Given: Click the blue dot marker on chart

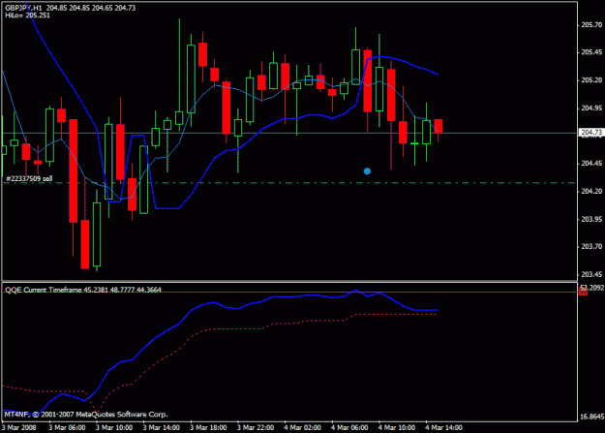Looking at the screenshot, I should 367,171.
